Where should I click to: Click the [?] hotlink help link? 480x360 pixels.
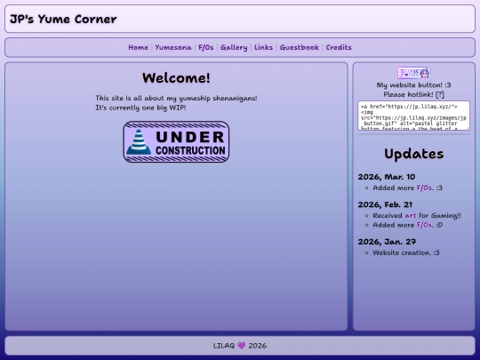(440, 94)
